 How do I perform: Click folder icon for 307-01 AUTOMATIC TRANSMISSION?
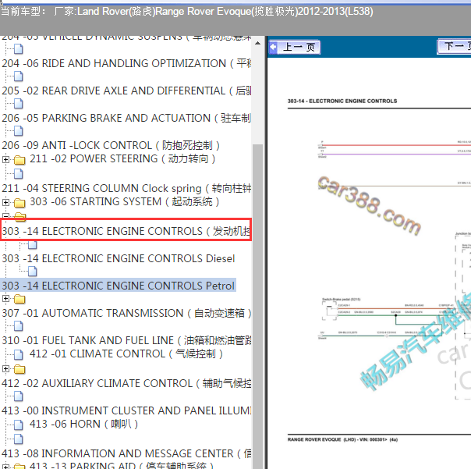(19, 299)
